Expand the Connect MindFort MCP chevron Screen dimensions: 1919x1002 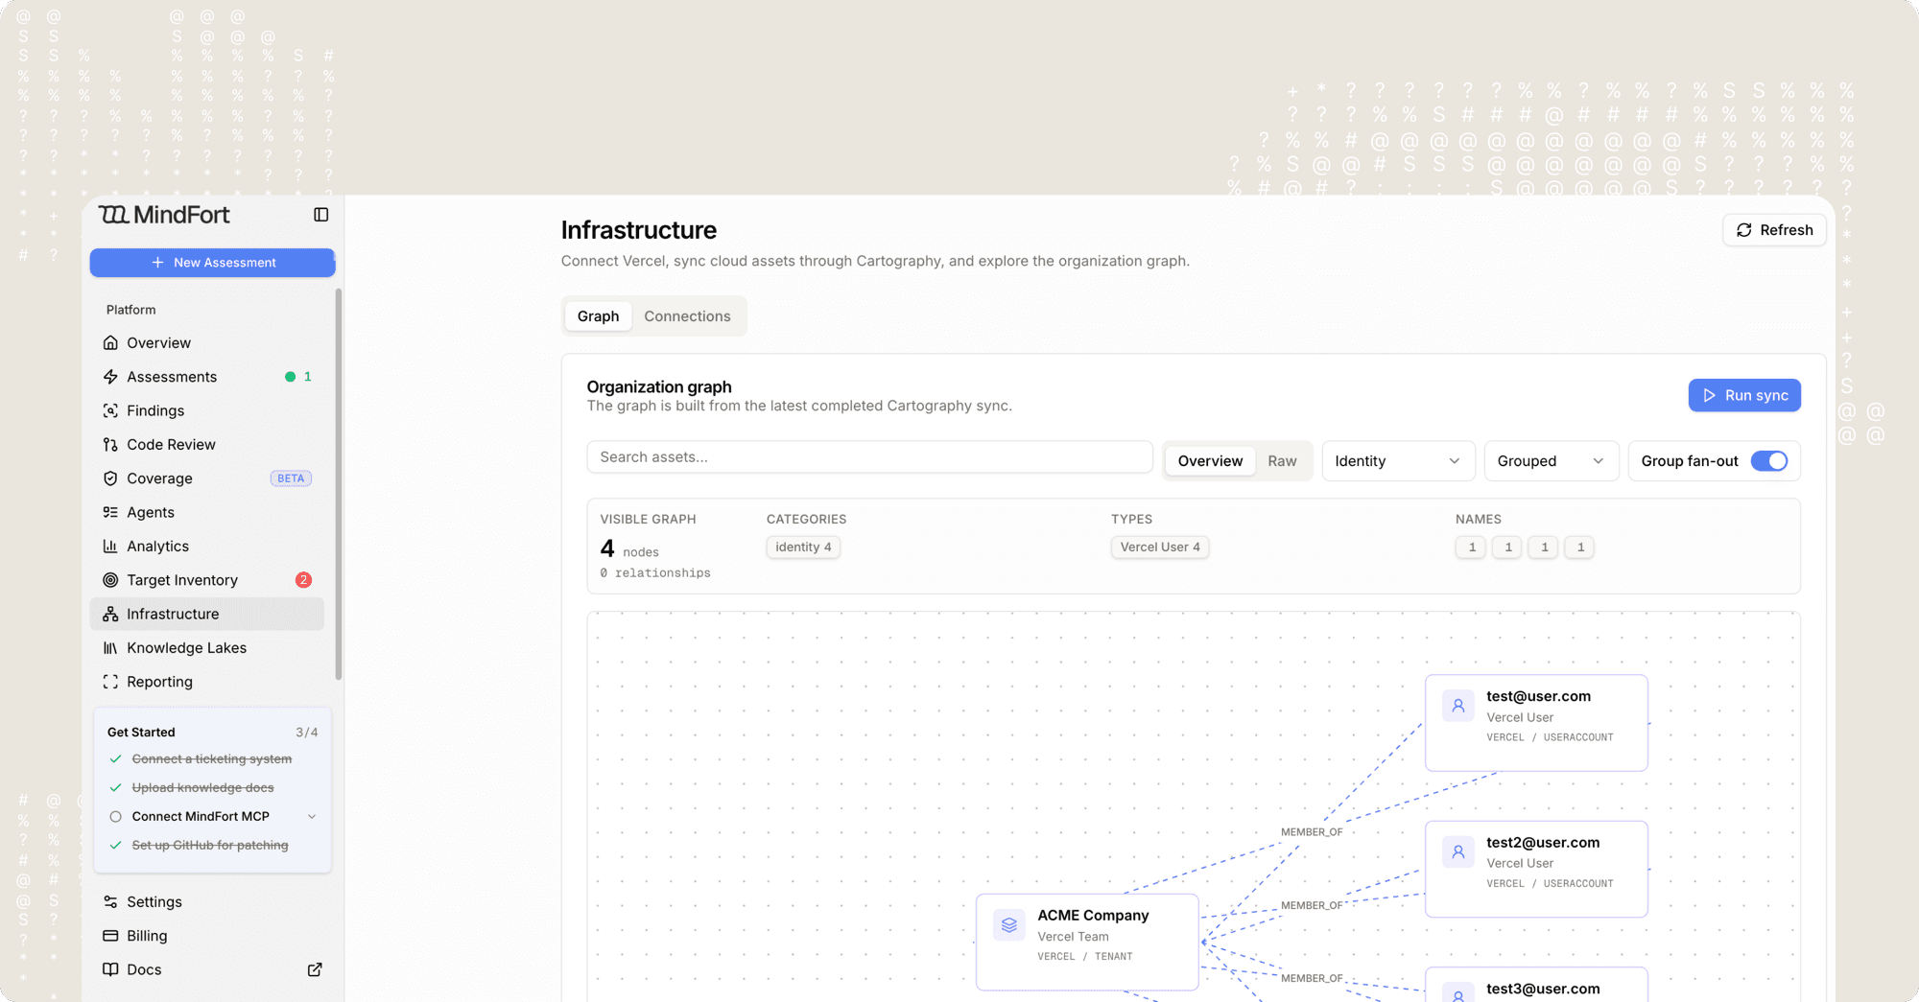(x=312, y=817)
